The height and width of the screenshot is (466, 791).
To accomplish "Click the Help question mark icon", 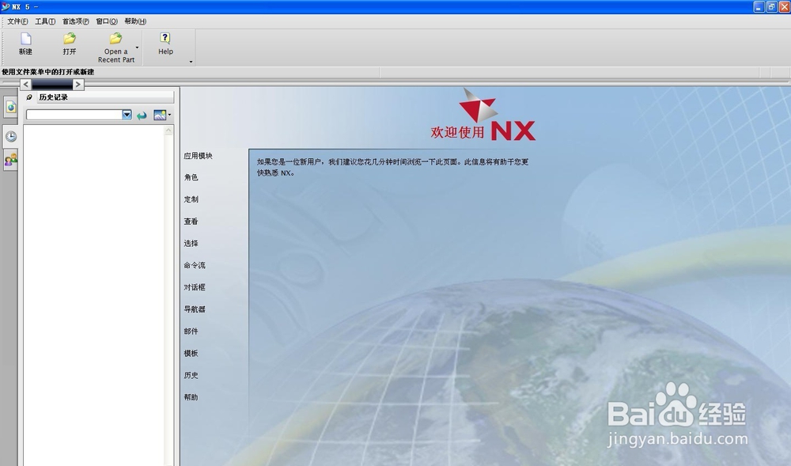I will pyautogui.click(x=165, y=39).
